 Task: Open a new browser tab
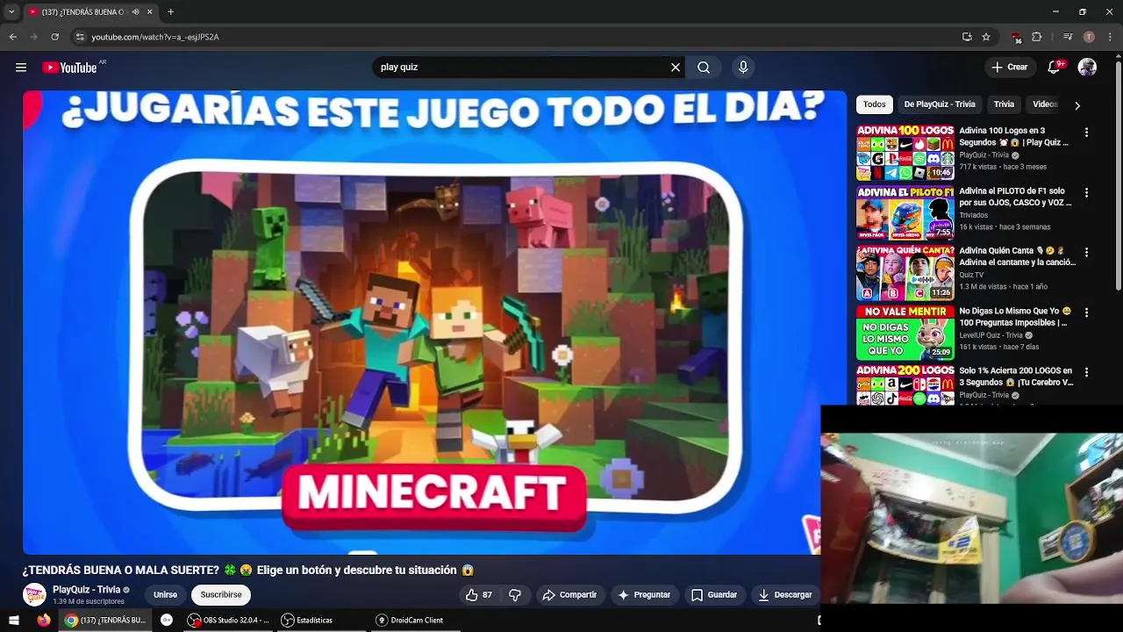coord(171,12)
